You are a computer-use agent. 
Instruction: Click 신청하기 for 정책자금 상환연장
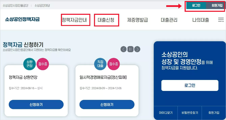click(x=36, y=104)
